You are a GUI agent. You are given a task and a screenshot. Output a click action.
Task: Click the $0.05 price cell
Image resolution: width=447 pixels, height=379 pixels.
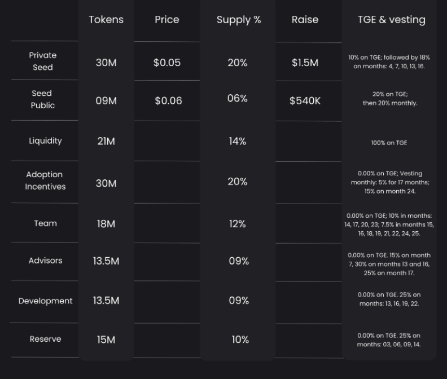pyautogui.click(x=167, y=63)
